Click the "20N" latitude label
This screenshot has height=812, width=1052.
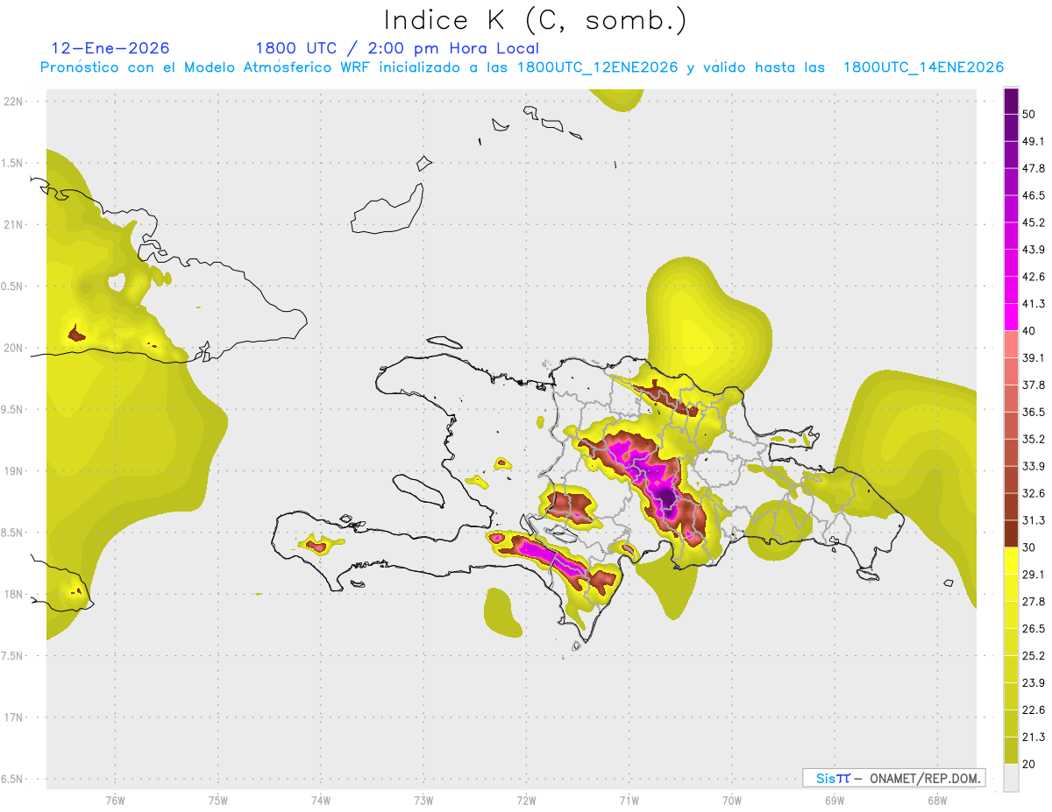(x=13, y=348)
